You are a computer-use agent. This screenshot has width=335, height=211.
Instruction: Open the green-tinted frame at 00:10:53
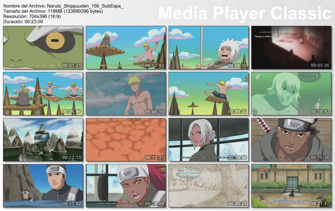click(x=291, y=94)
